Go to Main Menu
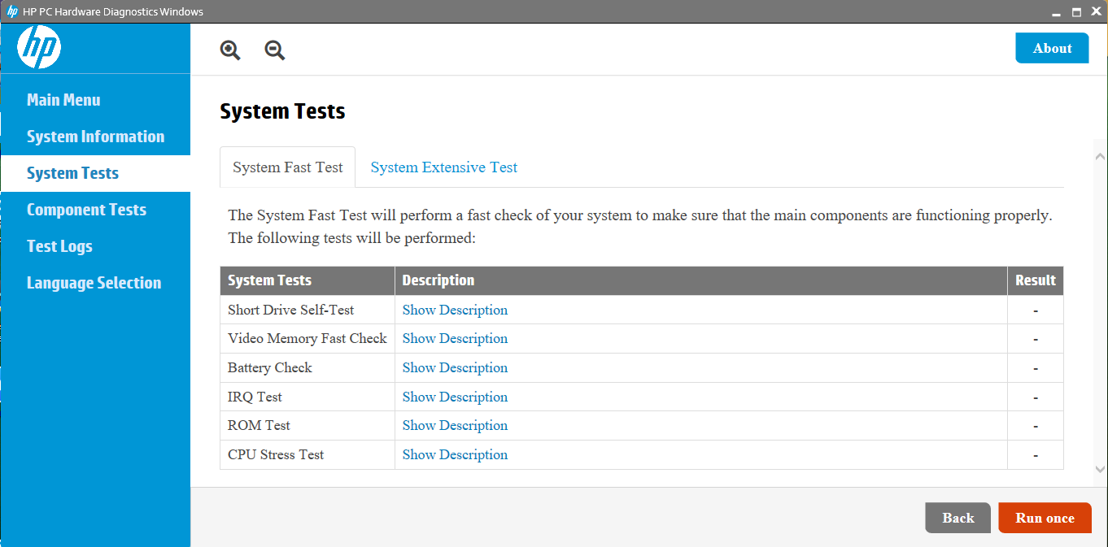Viewport: 1108px width, 547px height. pyautogui.click(x=63, y=100)
